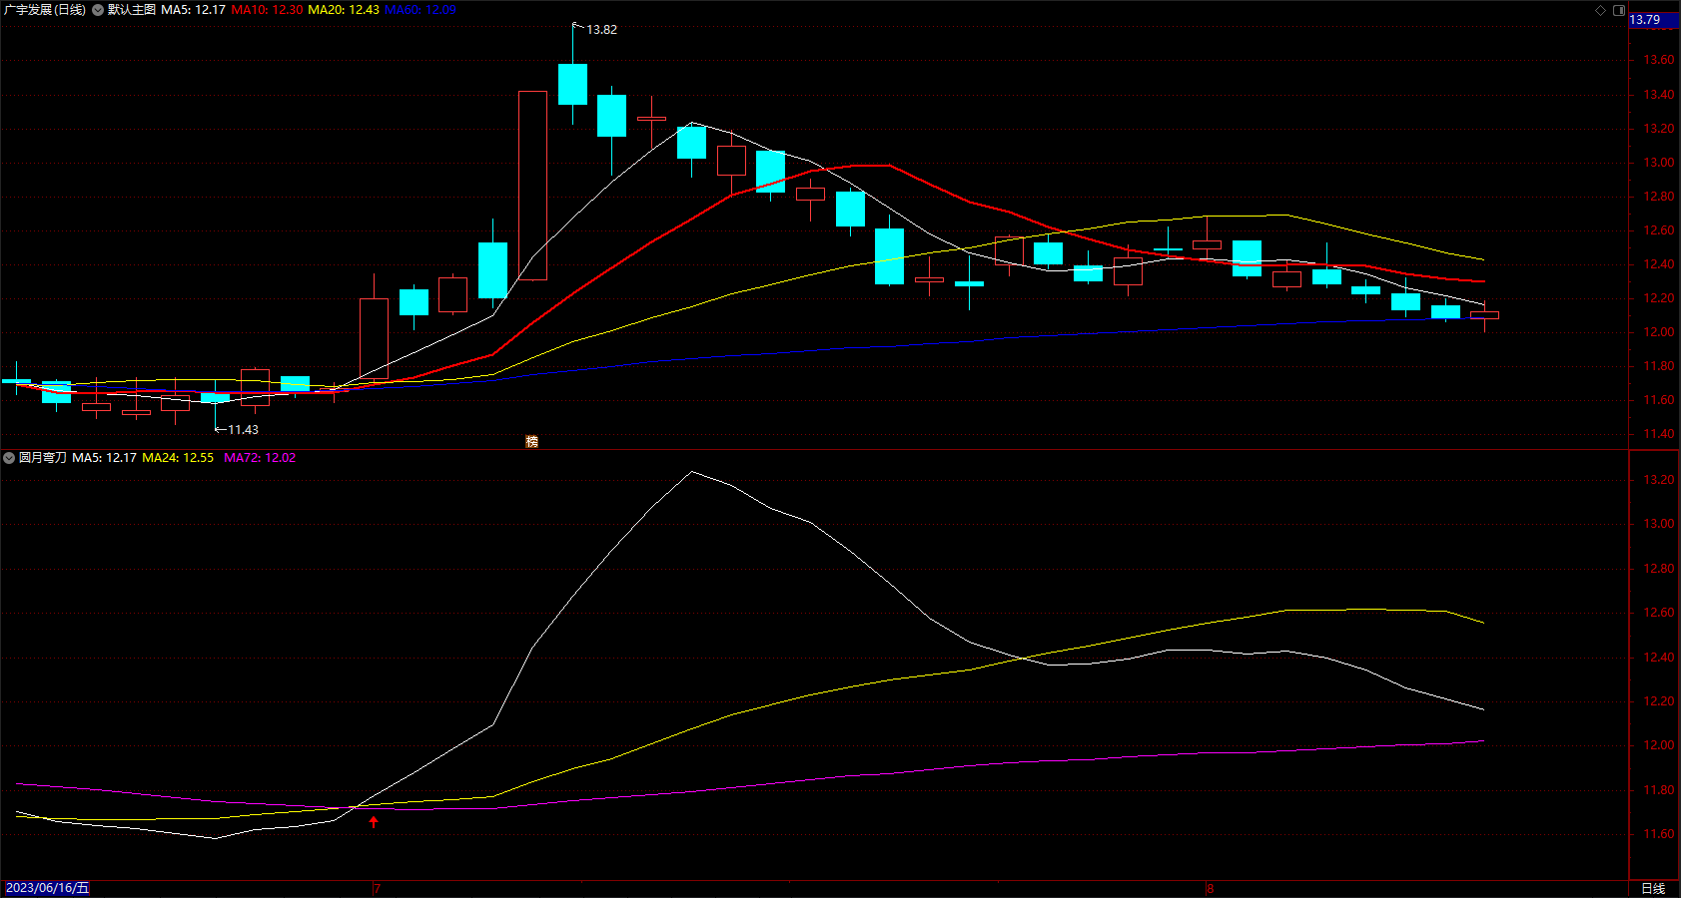Click the MA10: 12.30 value
This screenshot has width=1681, height=898.
point(268,10)
